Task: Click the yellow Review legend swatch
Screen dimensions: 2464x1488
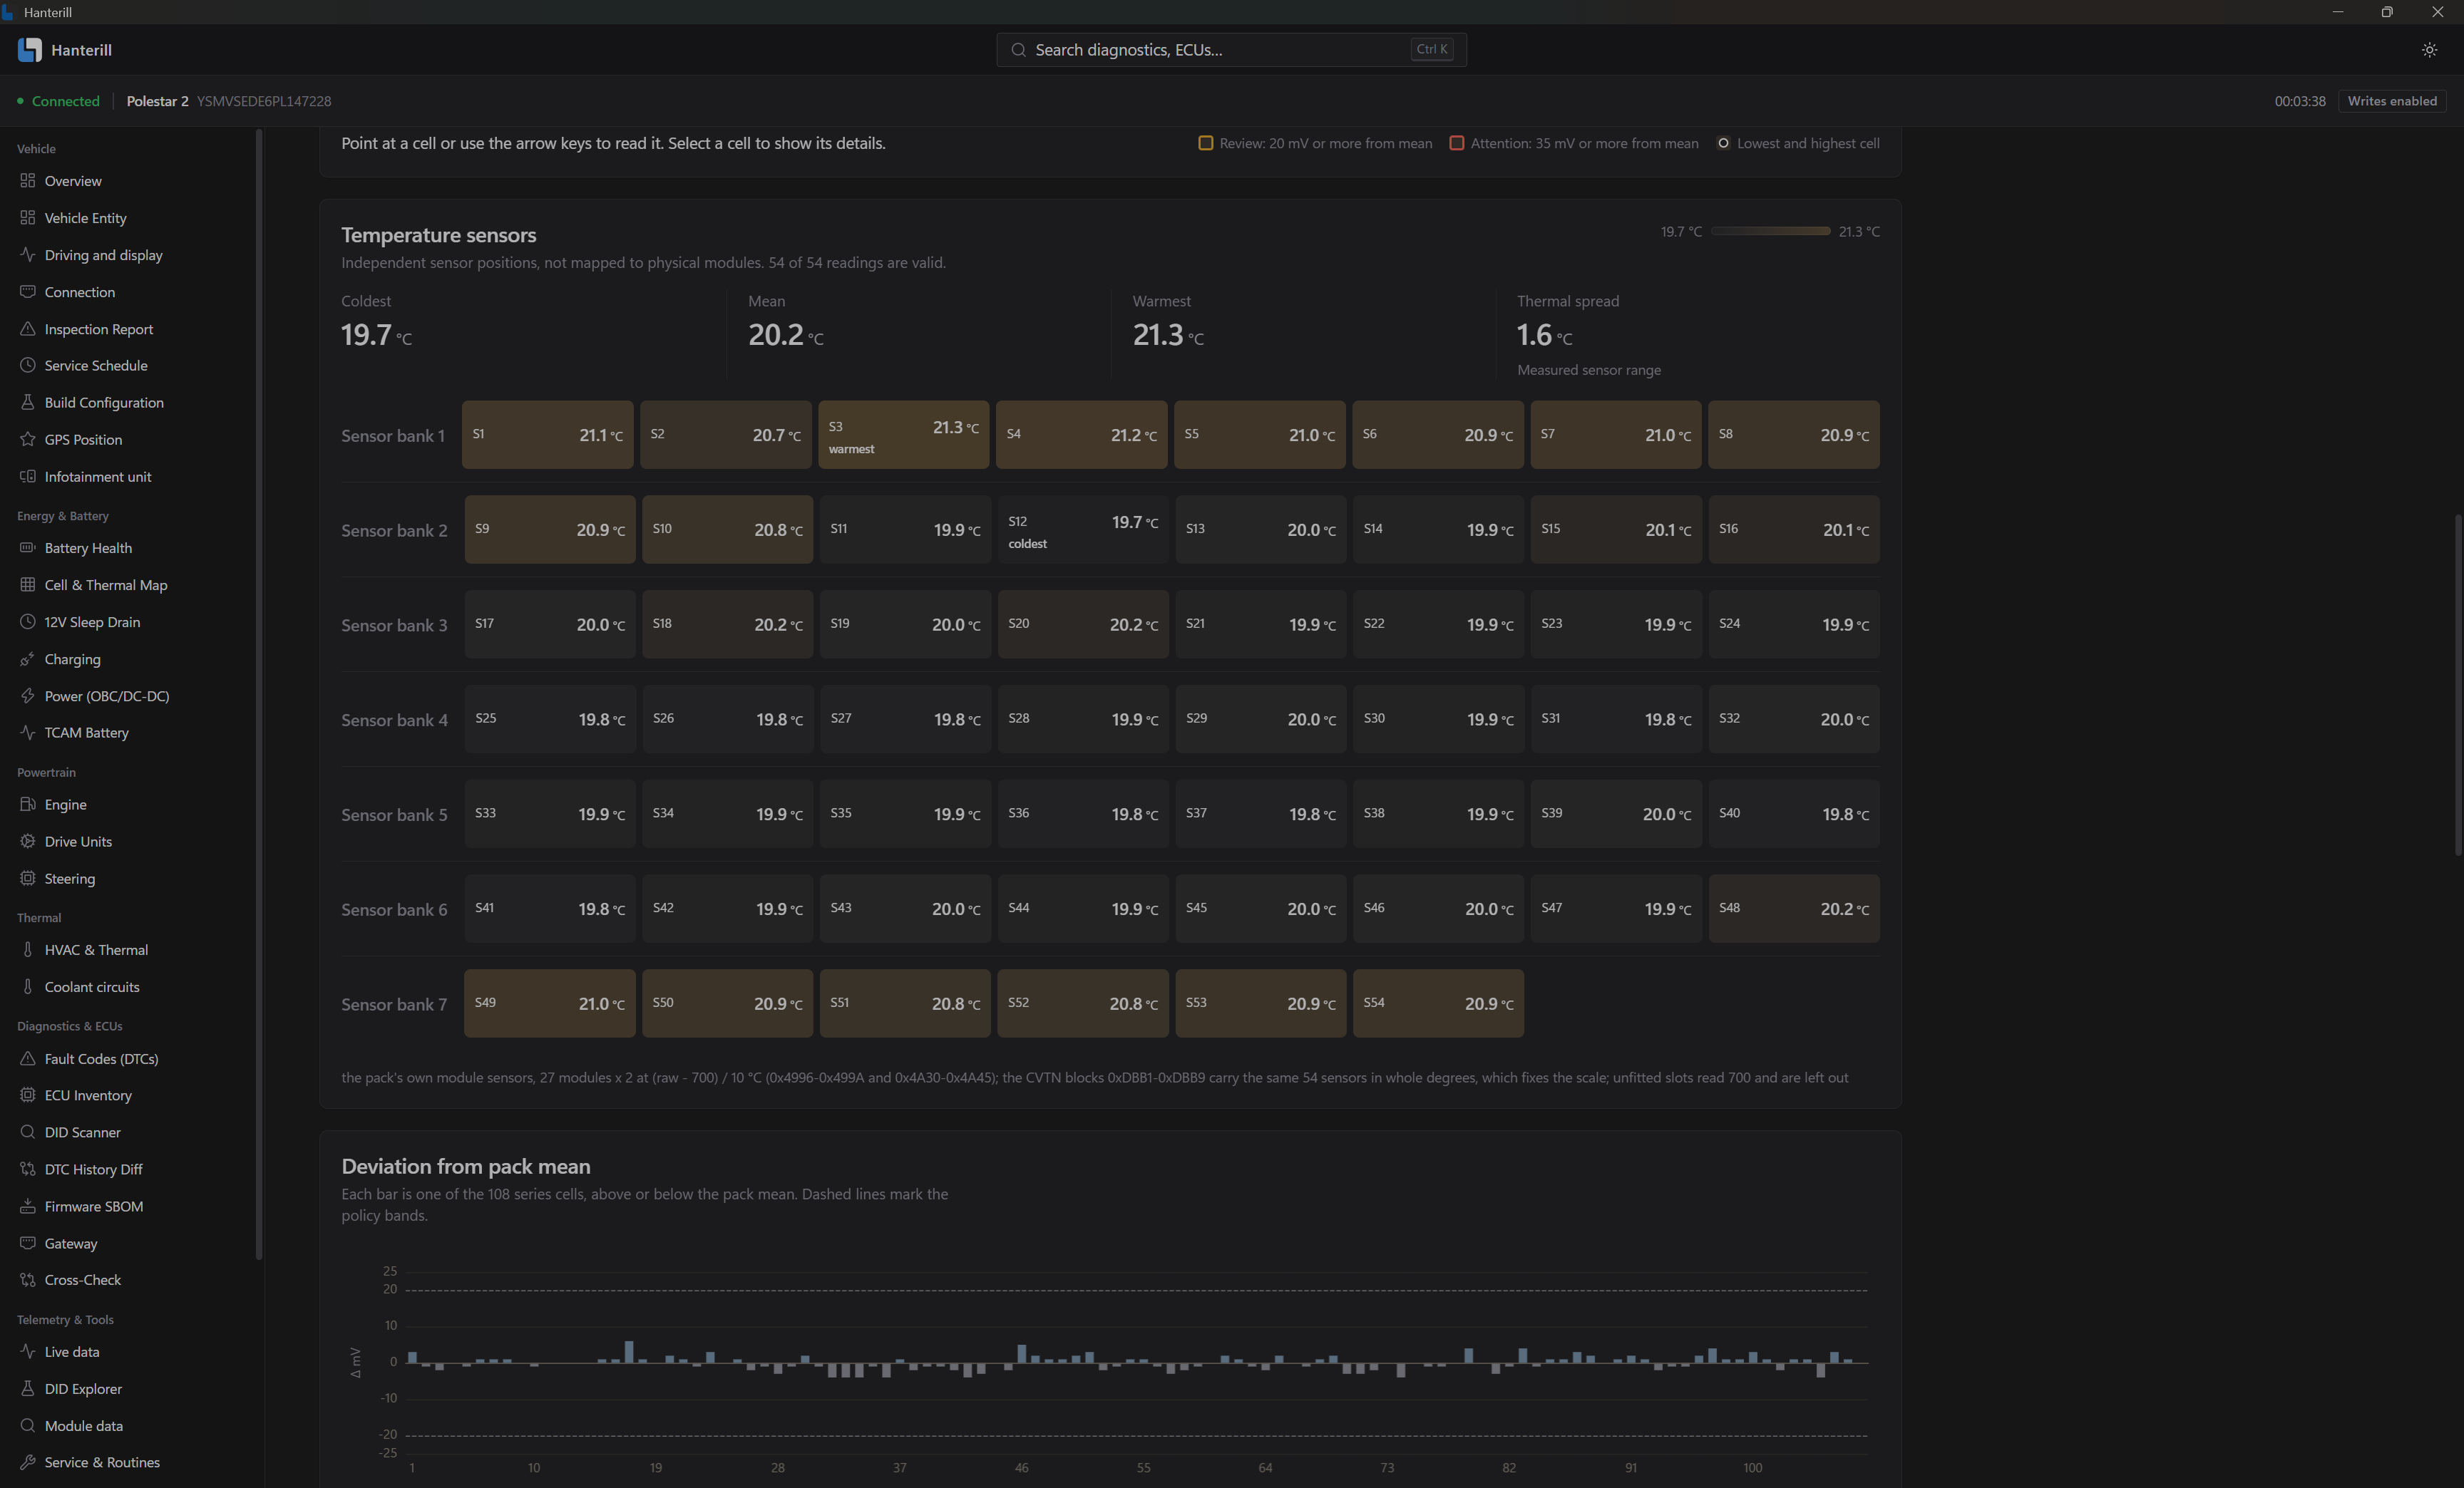Action: 1205,143
